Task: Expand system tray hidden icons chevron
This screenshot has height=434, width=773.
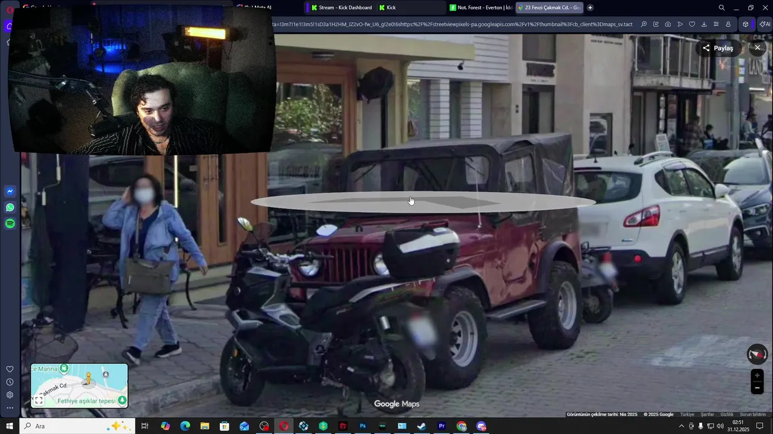Action: (x=681, y=426)
